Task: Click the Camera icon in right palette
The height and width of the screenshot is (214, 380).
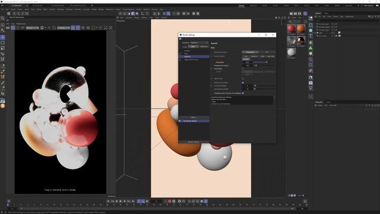Action: tap(311, 83)
